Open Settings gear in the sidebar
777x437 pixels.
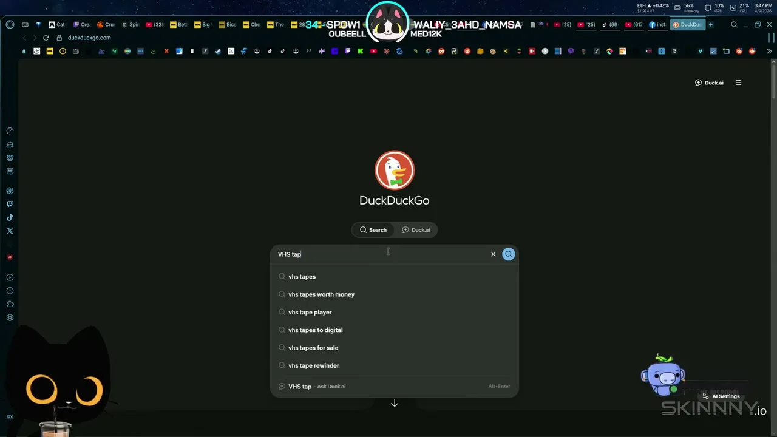pos(10,317)
